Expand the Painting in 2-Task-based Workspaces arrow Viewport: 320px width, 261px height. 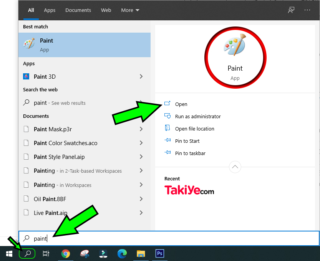(x=141, y=171)
